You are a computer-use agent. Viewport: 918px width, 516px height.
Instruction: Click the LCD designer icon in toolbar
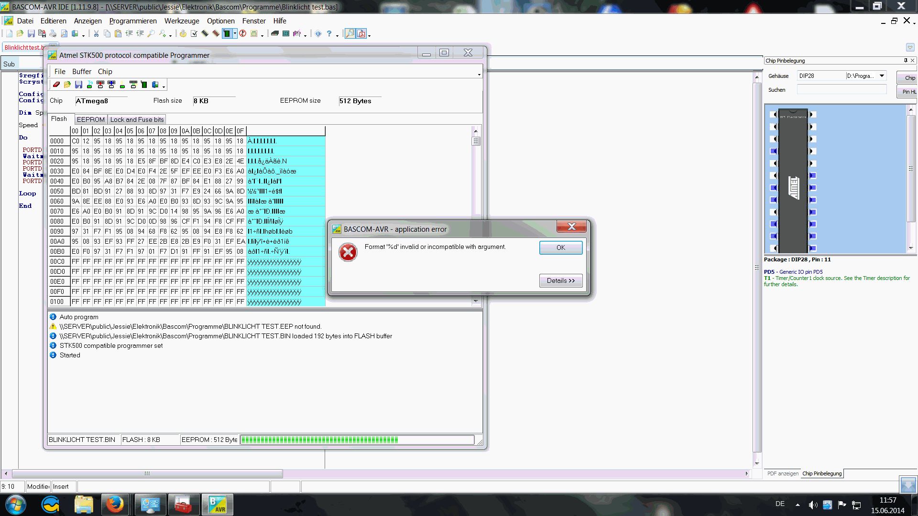coord(286,33)
